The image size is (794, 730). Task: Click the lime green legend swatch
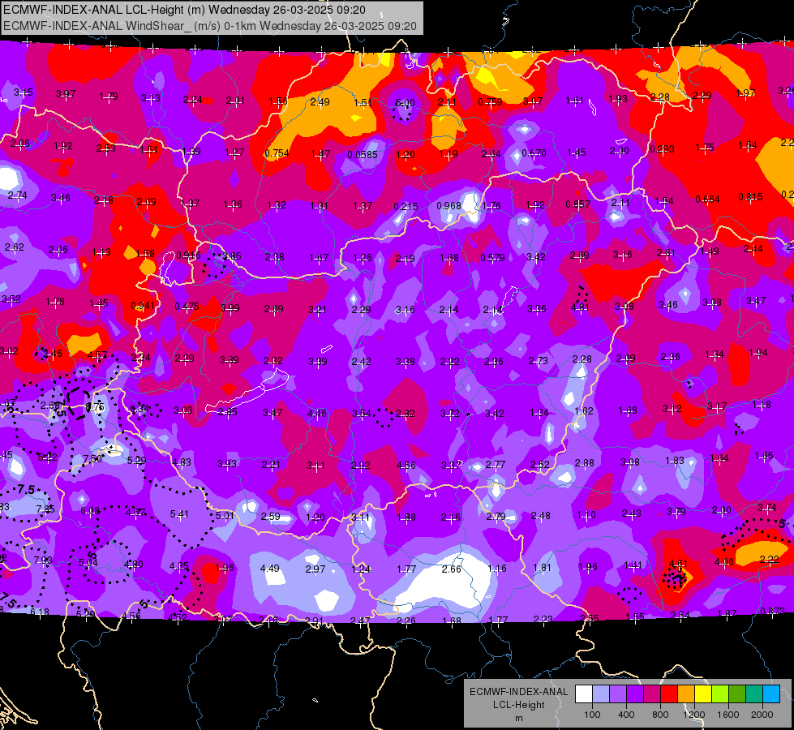720,694
